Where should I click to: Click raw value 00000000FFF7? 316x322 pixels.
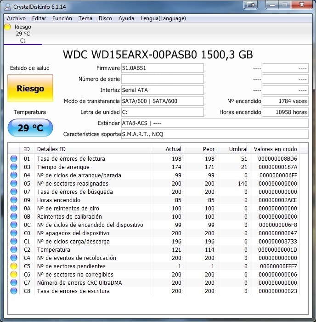click(278, 266)
